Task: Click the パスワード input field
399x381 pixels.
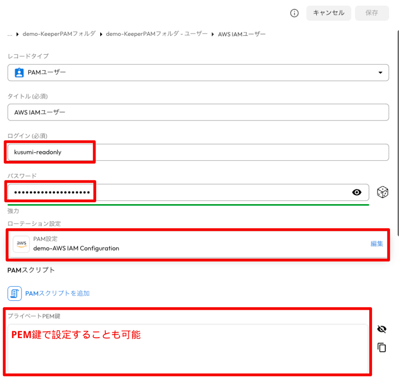Action: (x=189, y=192)
